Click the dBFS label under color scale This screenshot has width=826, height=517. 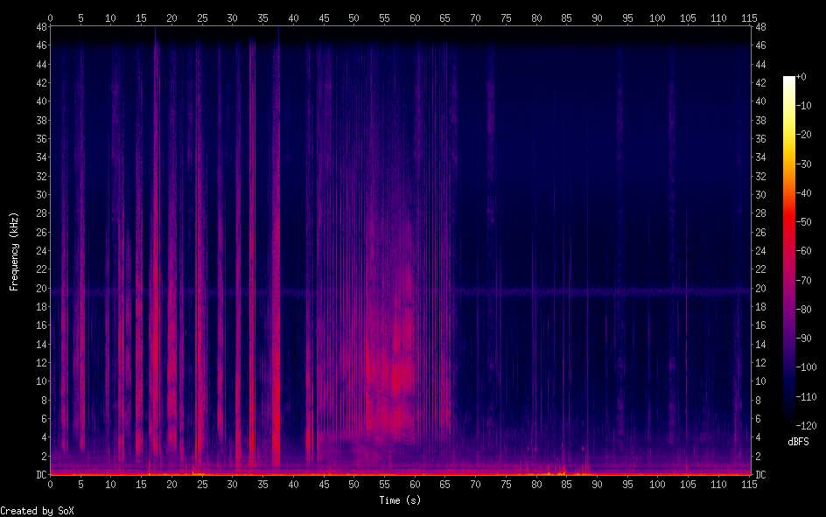tap(798, 442)
